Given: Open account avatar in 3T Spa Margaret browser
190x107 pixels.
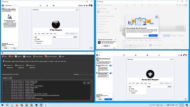Looking at the screenshot, I should tap(91, 5).
